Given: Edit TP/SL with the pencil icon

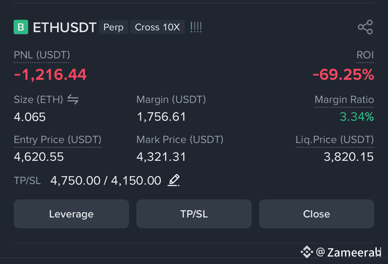Looking at the screenshot, I should coord(174,180).
